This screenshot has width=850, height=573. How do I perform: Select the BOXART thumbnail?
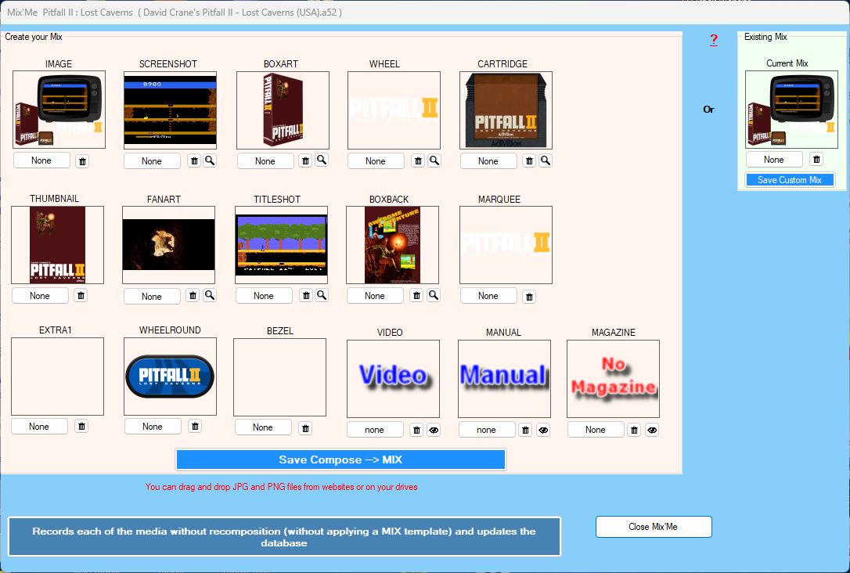(x=283, y=110)
